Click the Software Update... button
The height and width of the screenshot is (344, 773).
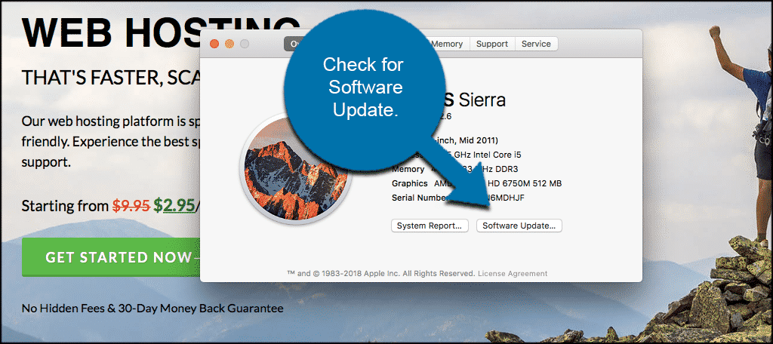519,226
